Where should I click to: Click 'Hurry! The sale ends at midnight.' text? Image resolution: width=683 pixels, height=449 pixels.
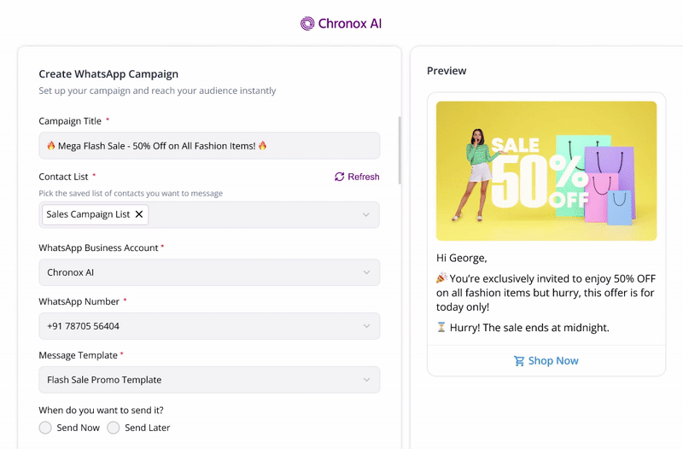click(x=529, y=328)
